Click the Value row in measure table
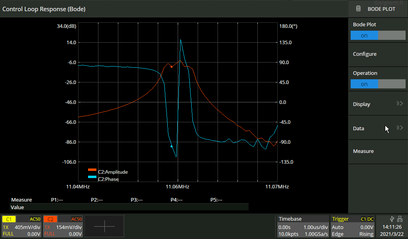This screenshot has width=408, height=239. pos(129,207)
